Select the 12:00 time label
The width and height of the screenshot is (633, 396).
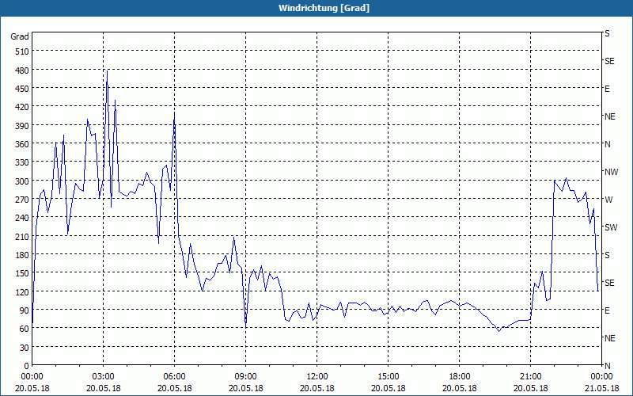317,377
